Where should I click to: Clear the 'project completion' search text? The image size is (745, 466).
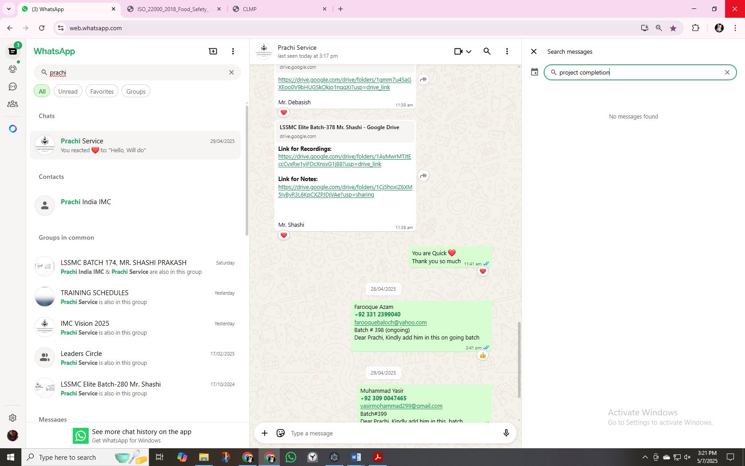[727, 72]
